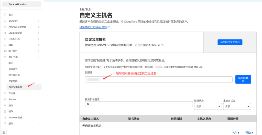Viewport: 262px width, 135px height.
Task: Open the top-level 概述 page in sidebar
Action: click(11, 15)
